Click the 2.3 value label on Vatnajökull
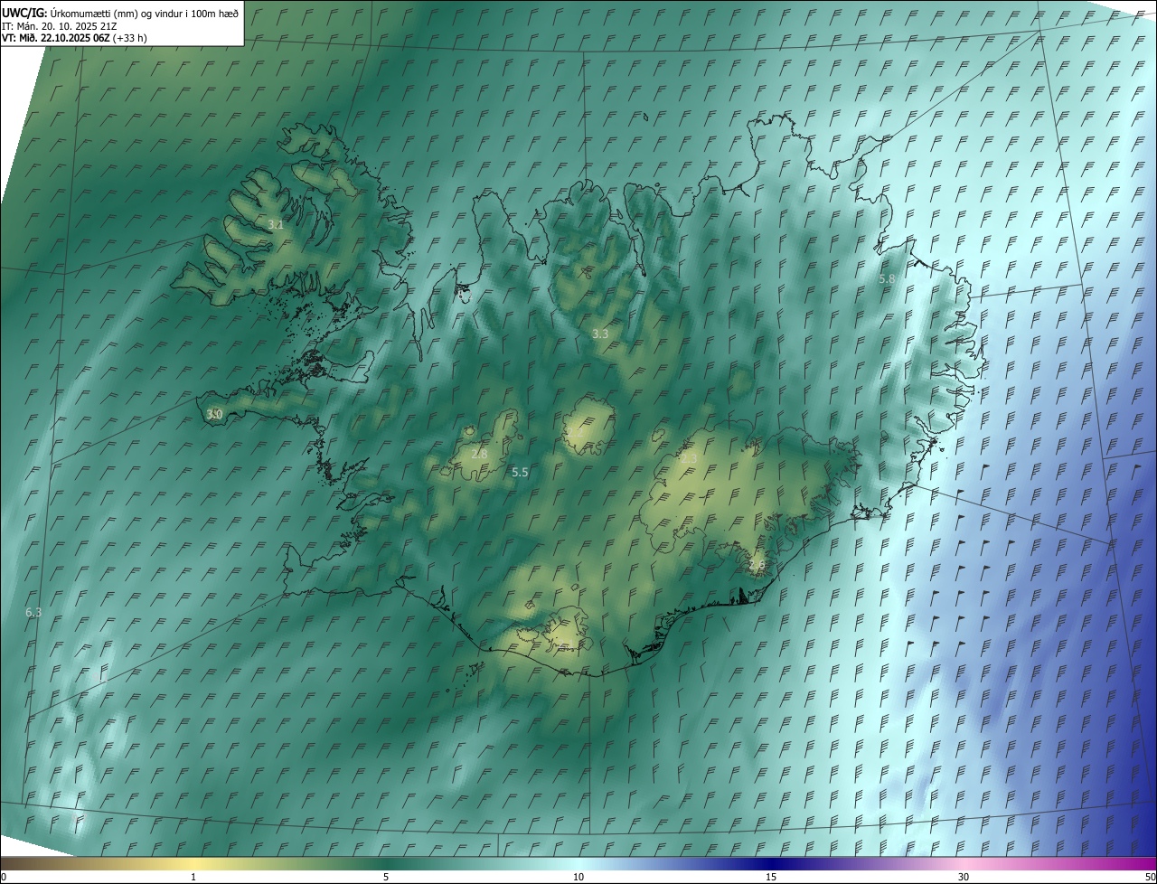1157x884 pixels. pyautogui.click(x=689, y=459)
